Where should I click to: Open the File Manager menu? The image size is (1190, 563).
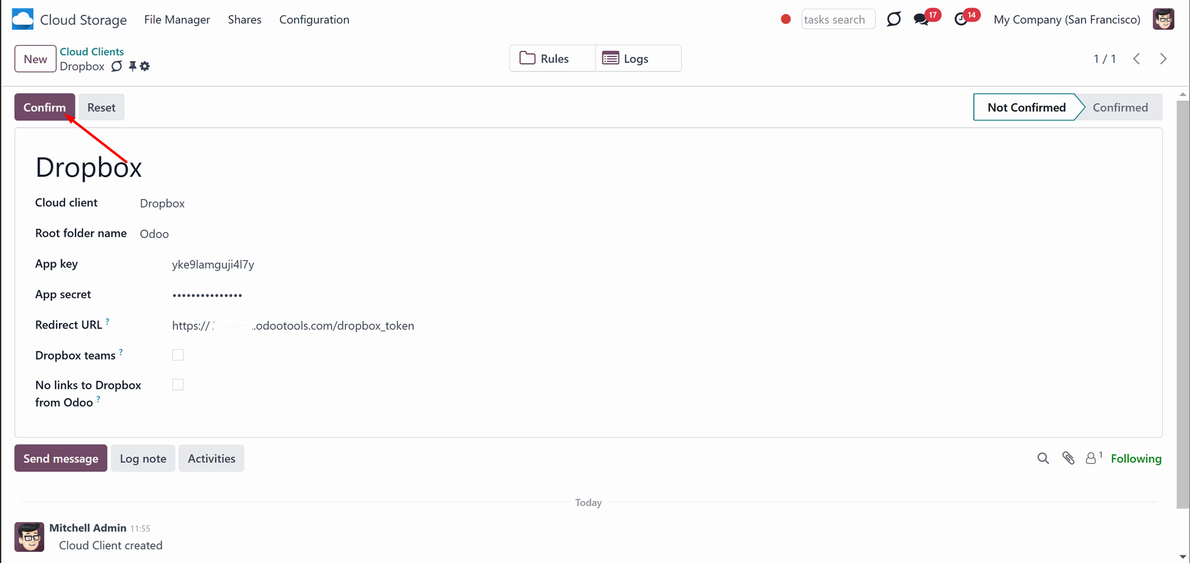[177, 20]
